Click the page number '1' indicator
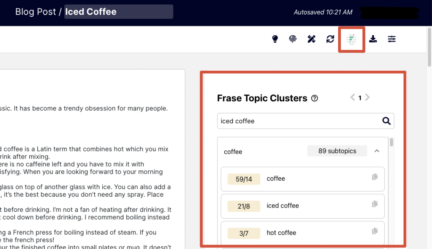Screen dimensions: 432x249 coord(360,98)
